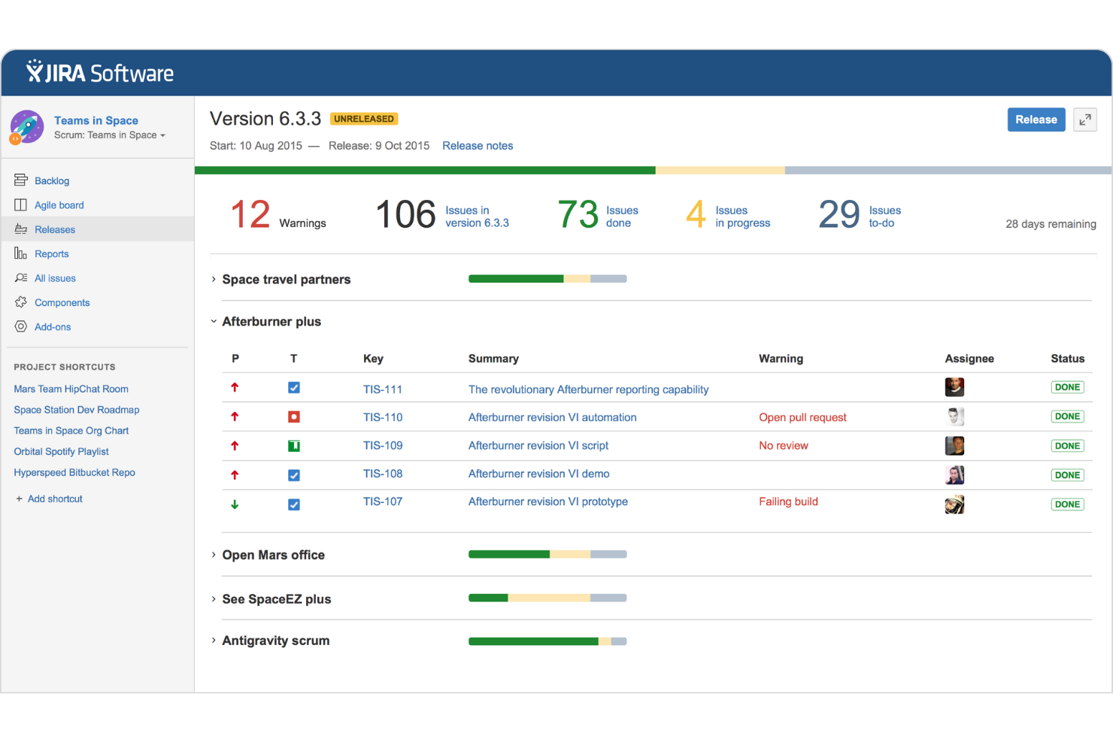Click the TIS-109 story type icon
Image resolution: width=1113 pixels, height=742 pixels.
tap(294, 446)
